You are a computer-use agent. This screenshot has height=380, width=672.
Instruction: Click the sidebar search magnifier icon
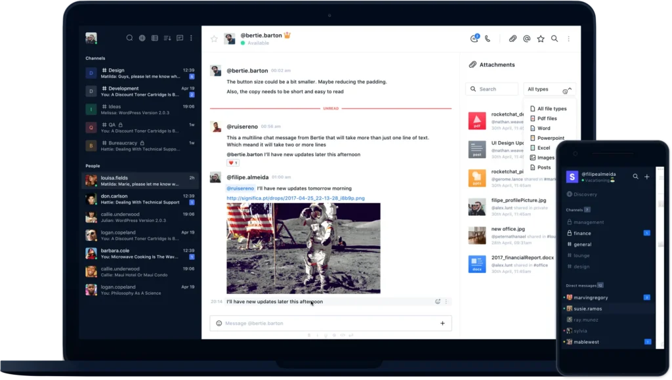(x=129, y=38)
